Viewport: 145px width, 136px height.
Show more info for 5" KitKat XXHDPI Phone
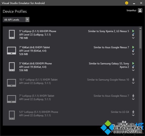[133, 70]
